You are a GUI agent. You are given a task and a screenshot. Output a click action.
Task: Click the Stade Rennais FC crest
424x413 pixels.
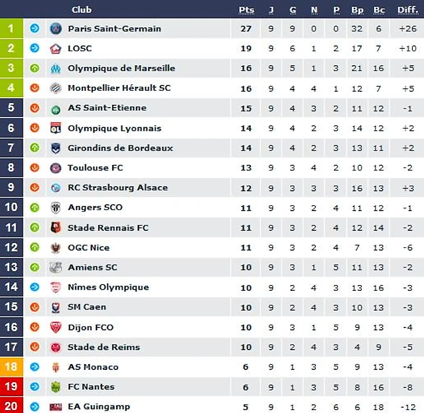click(56, 227)
